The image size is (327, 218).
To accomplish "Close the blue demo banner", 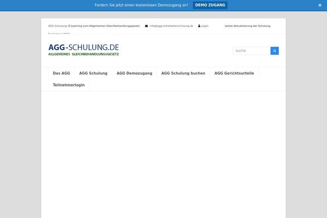I will tap(320, 5).
